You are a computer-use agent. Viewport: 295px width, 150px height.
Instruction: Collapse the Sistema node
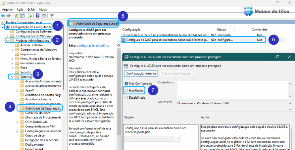coord(12,77)
